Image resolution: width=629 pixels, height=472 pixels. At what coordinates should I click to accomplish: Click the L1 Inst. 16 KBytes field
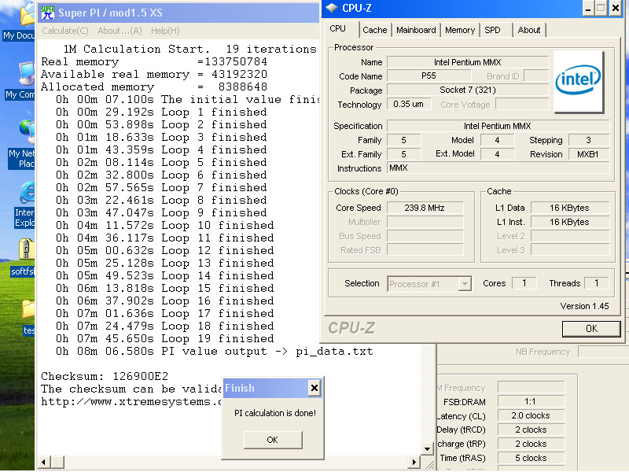coord(569,222)
